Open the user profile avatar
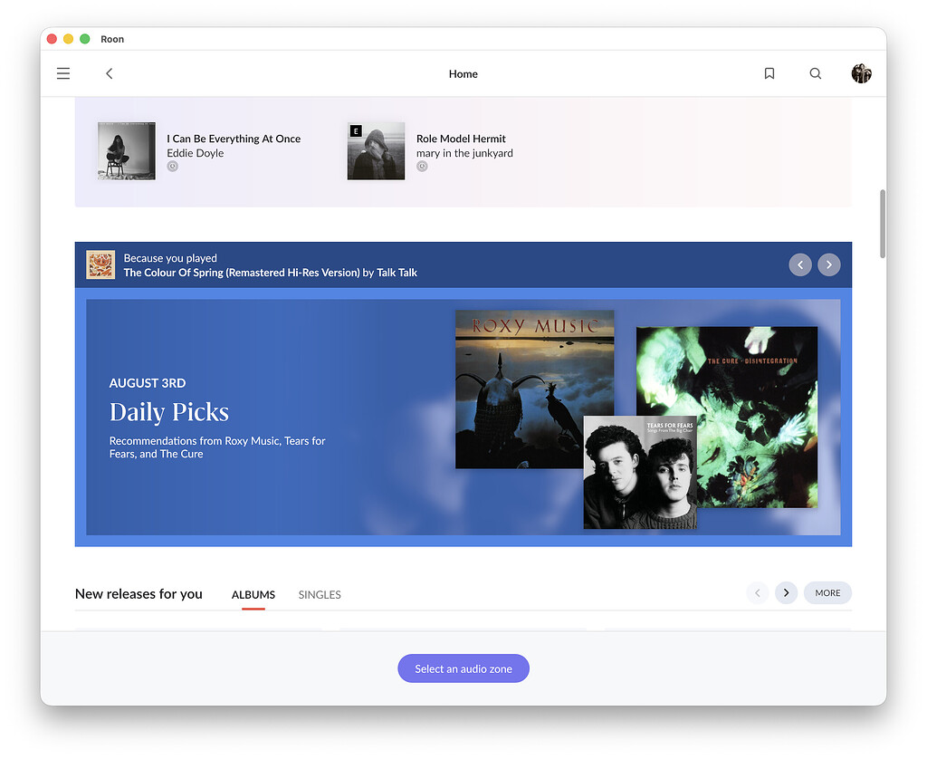927x759 pixels. pyautogui.click(x=862, y=73)
